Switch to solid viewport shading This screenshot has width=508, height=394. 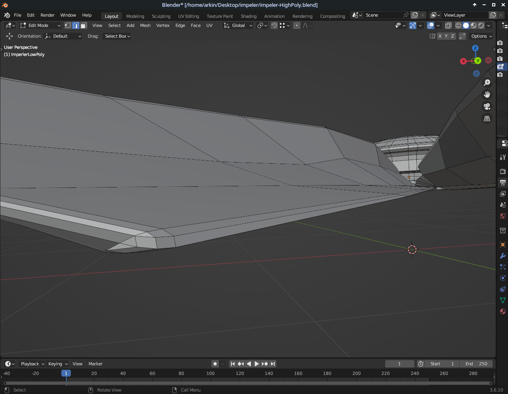tap(466, 25)
